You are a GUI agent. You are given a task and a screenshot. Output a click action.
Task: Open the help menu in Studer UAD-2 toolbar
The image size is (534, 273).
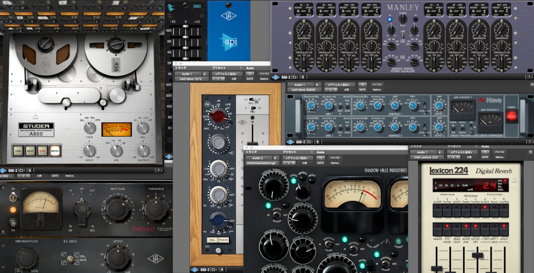[159, 170]
